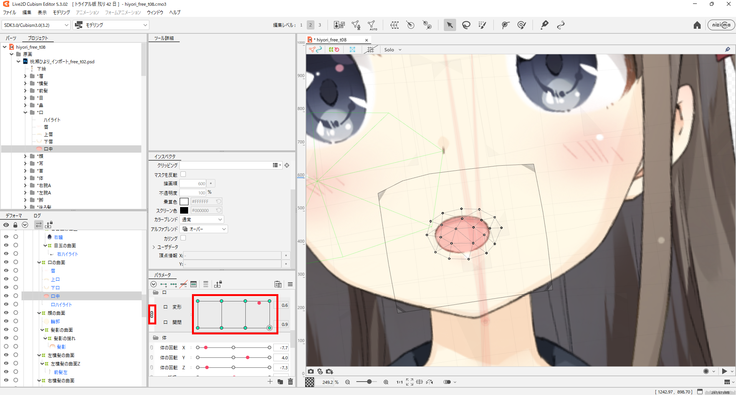Open the ファイル menu
Image resolution: width=736 pixels, height=395 pixels.
(10, 13)
